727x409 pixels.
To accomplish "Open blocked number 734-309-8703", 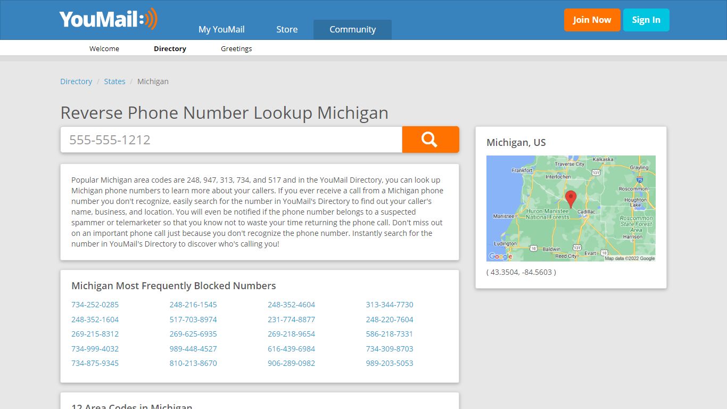I will pos(390,349).
